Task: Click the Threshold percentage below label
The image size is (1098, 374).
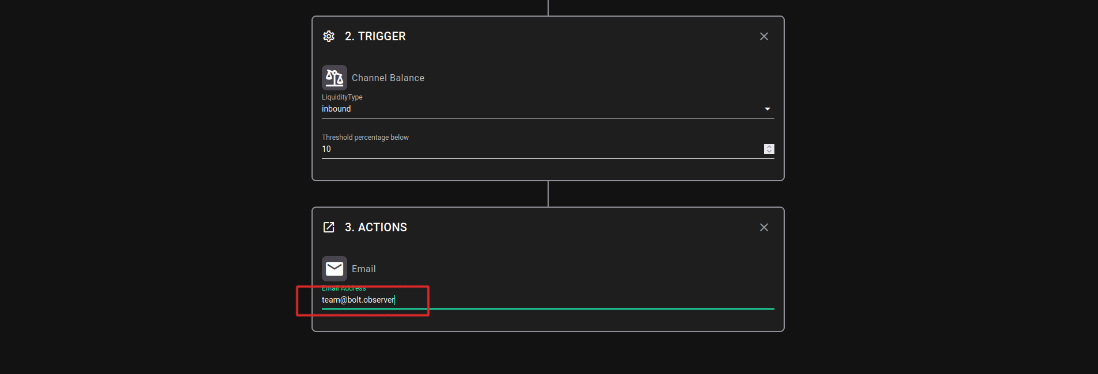Action: 365,138
